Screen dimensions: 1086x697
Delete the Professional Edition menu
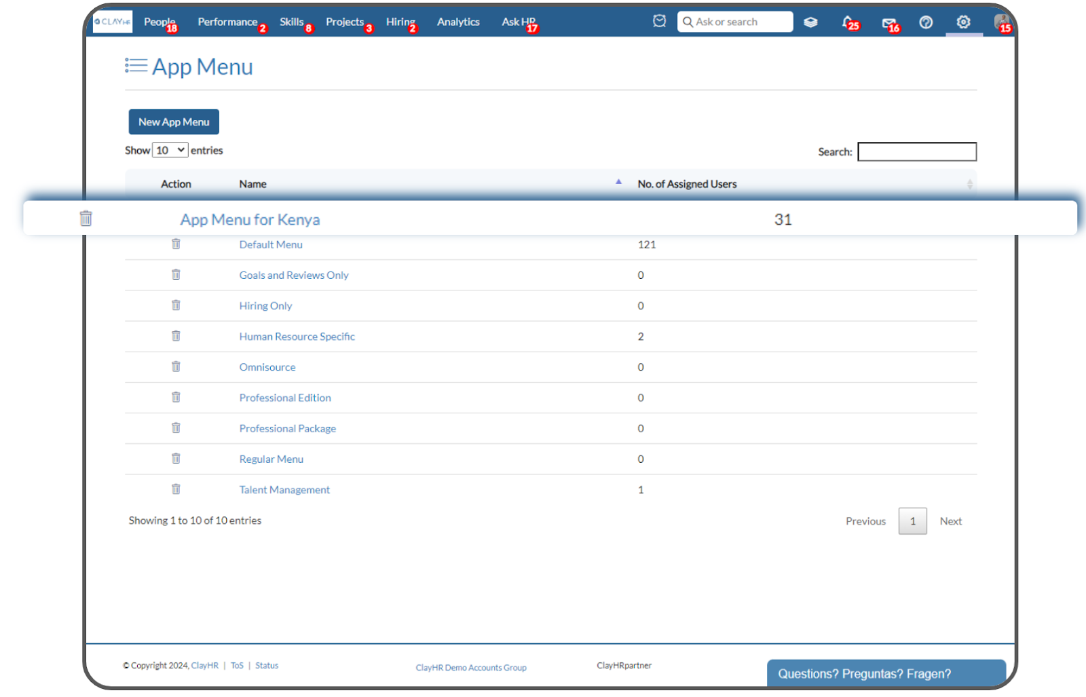[176, 396]
